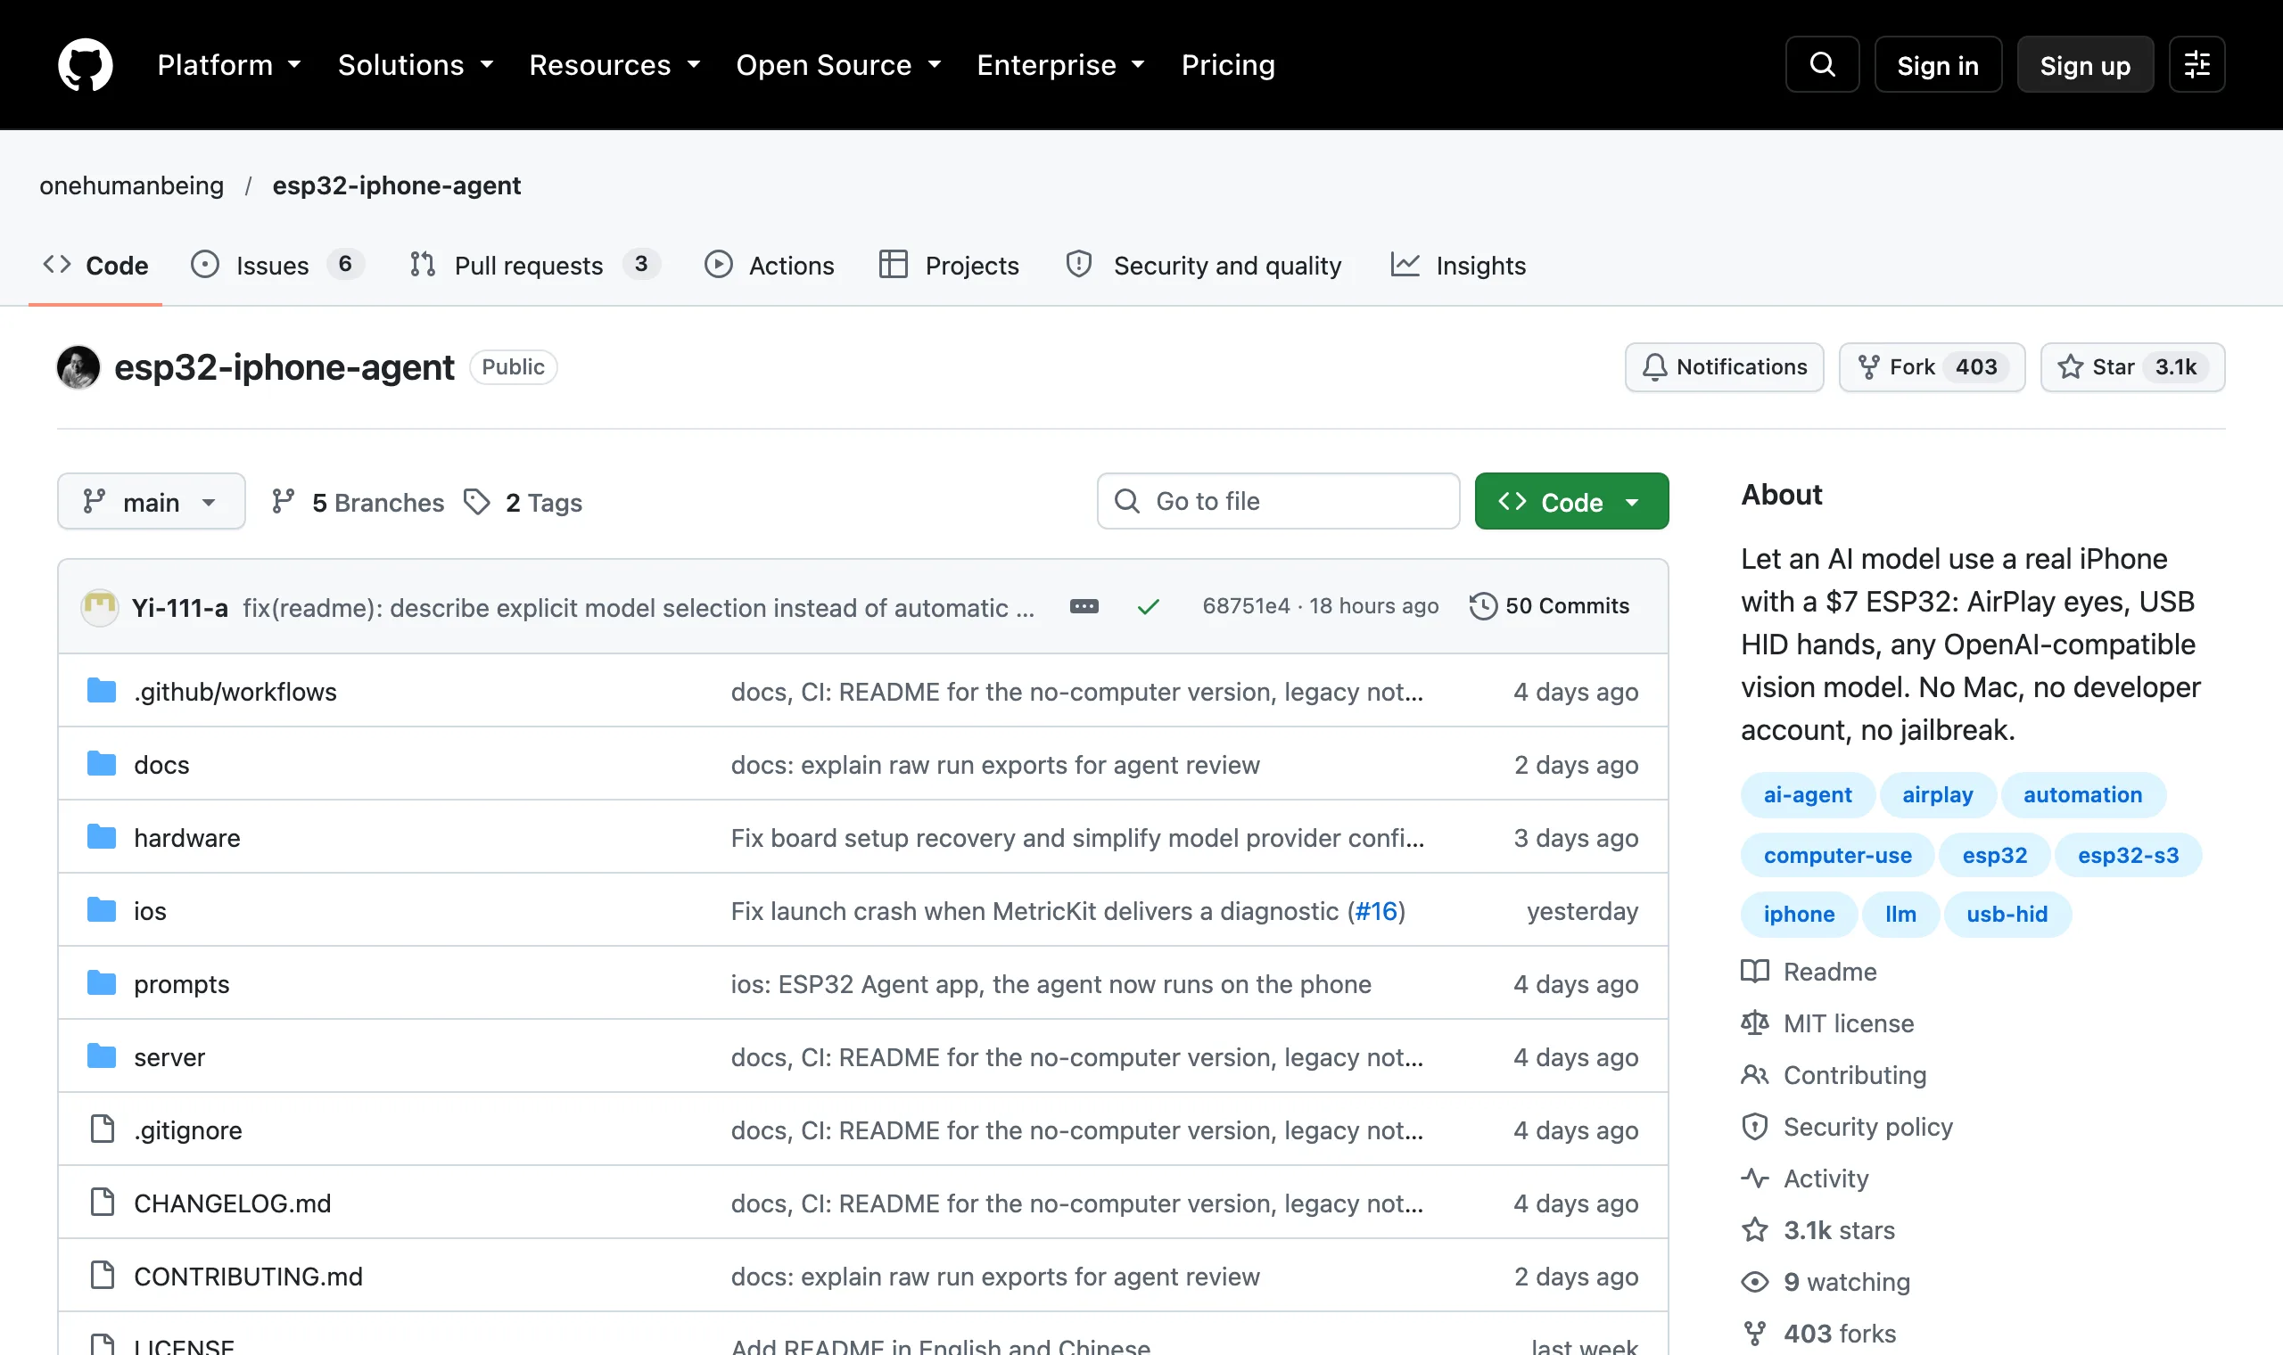
Task: Switch to the Pull requests tab
Action: tap(534, 266)
